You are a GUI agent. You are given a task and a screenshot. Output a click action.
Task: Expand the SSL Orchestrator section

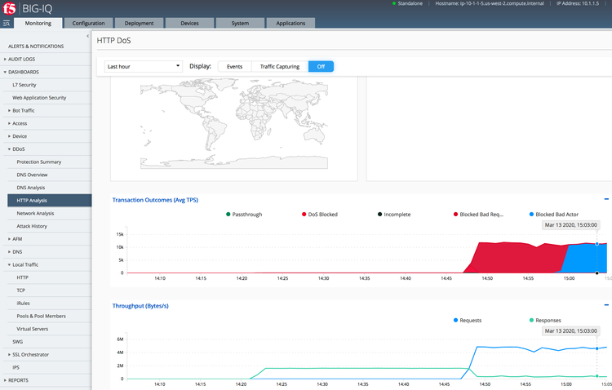pos(10,355)
